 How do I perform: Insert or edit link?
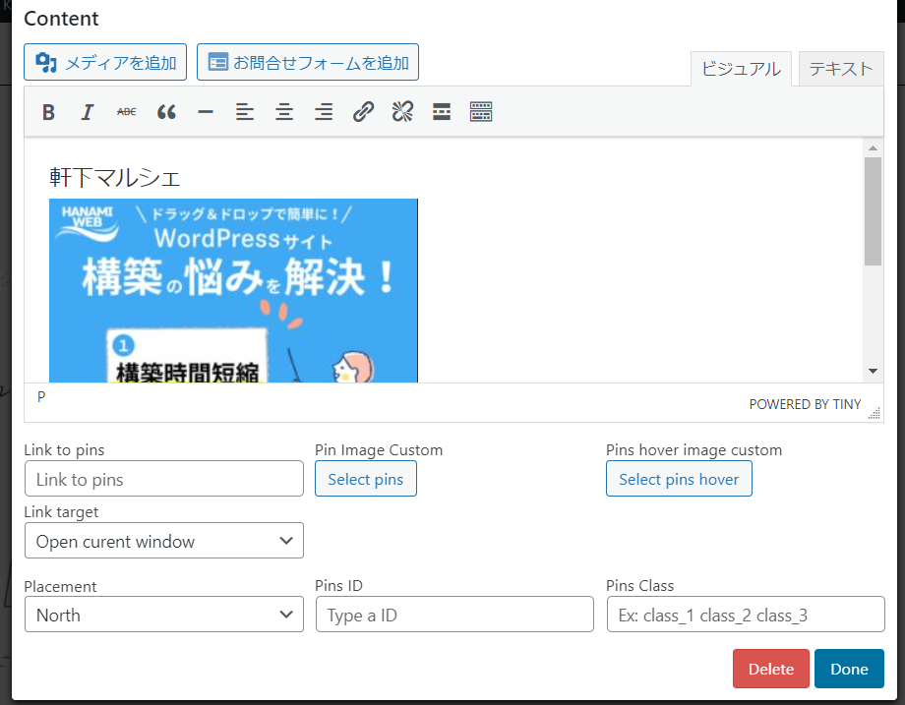point(363,112)
